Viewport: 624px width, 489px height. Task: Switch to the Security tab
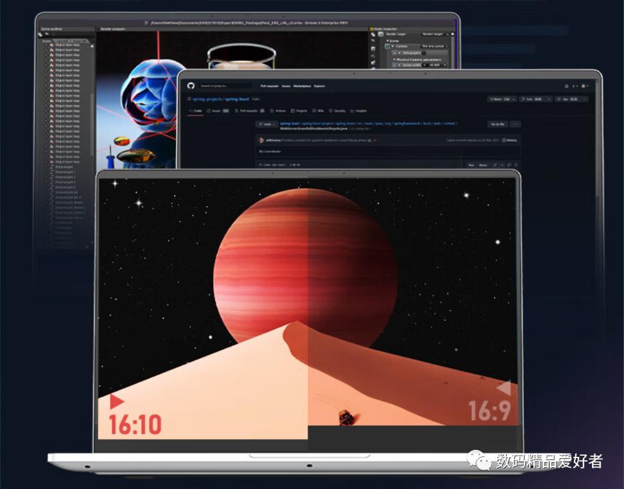pyautogui.click(x=336, y=111)
